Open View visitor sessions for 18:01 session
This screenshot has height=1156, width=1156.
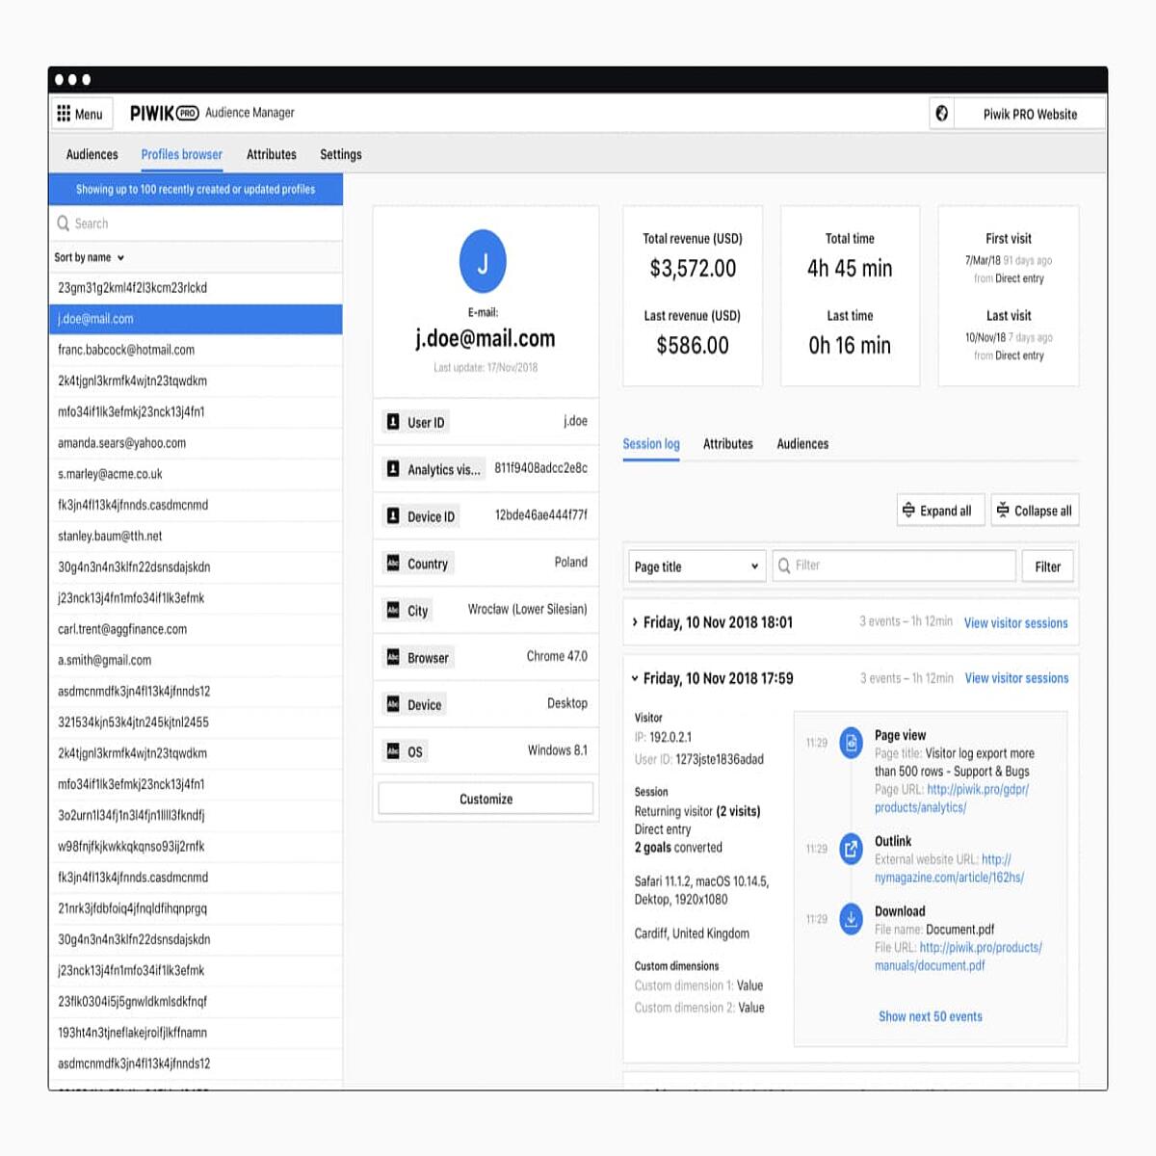[1016, 623]
